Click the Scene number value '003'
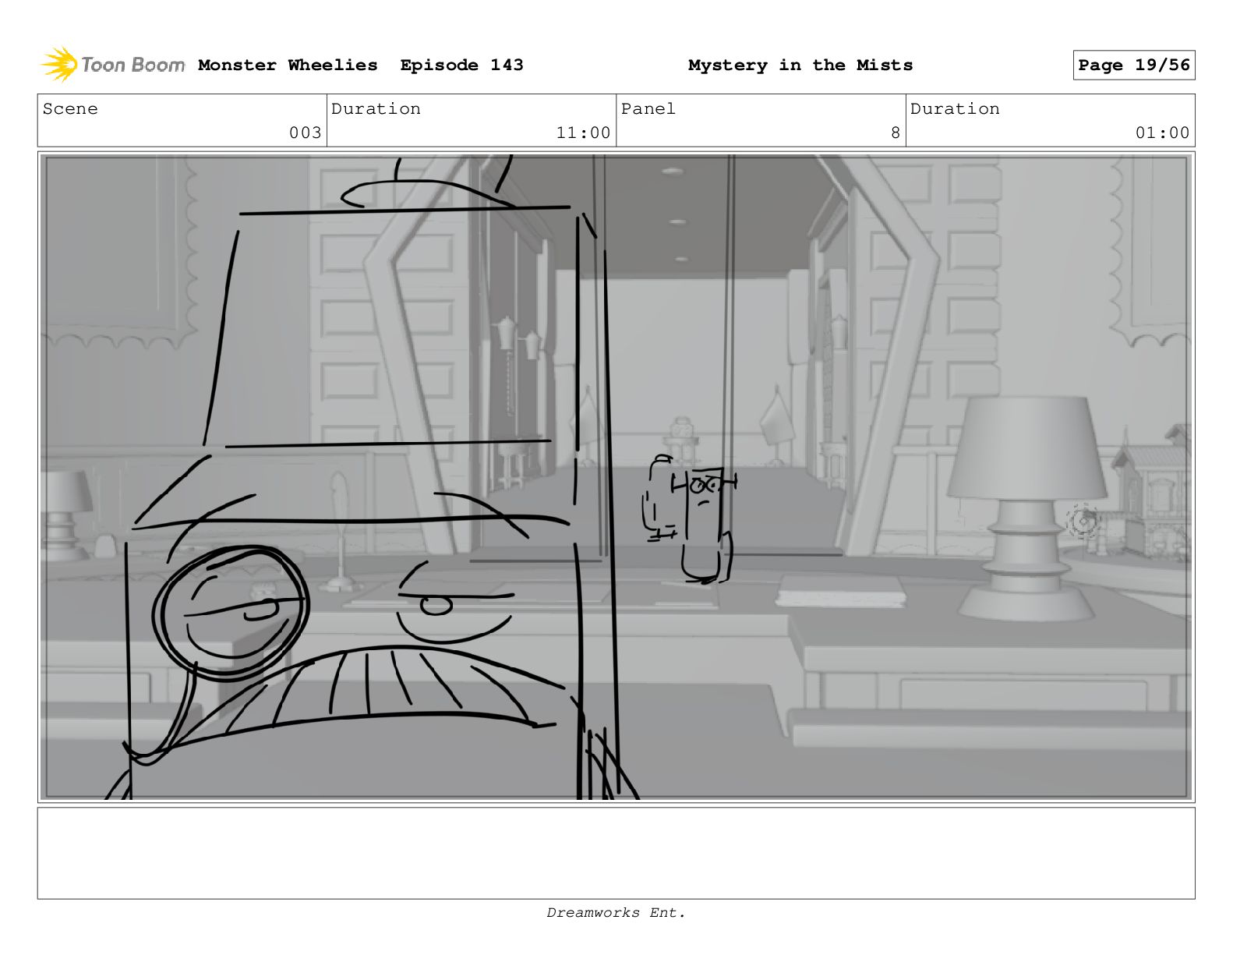Image resolution: width=1233 pixels, height=955 pixels. point(306,133)
